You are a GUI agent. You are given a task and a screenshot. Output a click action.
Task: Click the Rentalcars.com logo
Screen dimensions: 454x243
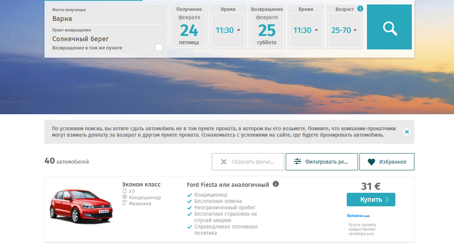[358, 216]
